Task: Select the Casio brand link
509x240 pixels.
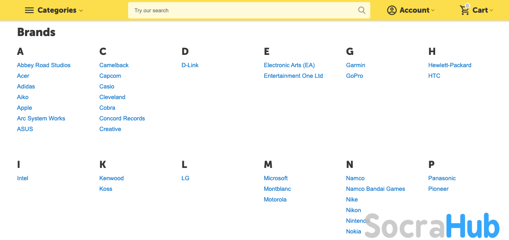Action: click(107, 86)
